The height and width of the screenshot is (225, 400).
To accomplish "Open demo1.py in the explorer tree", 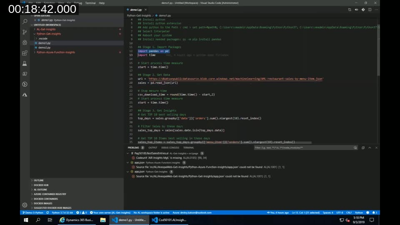I will [45, 43].
